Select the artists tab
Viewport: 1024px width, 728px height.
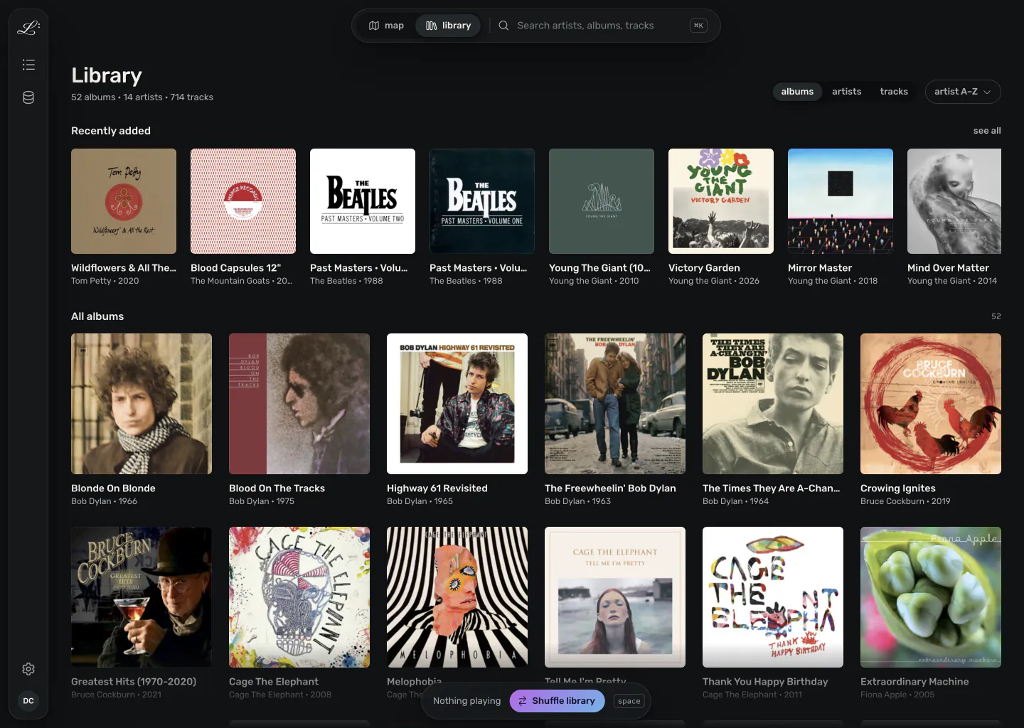pos(846,92)
